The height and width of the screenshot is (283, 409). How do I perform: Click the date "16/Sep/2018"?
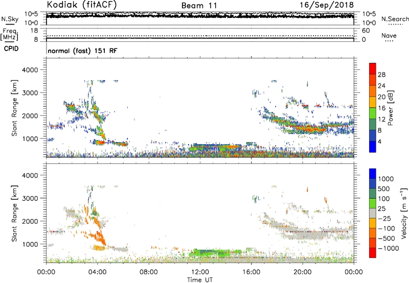click(327, 5)
